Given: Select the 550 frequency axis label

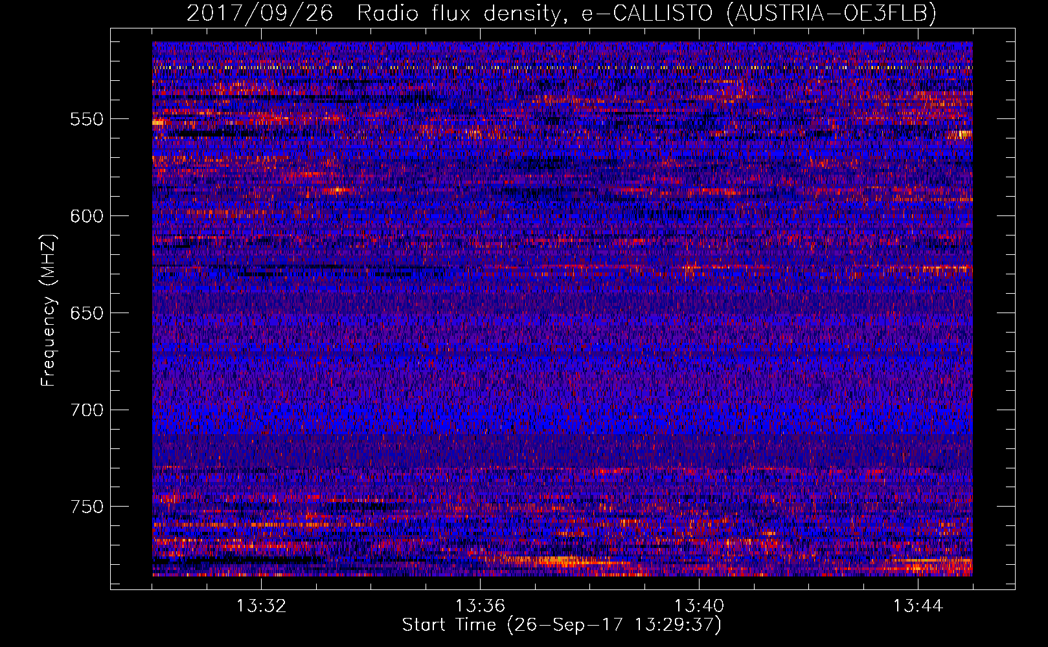Looking at the screenshot, I should click(87, 119).
